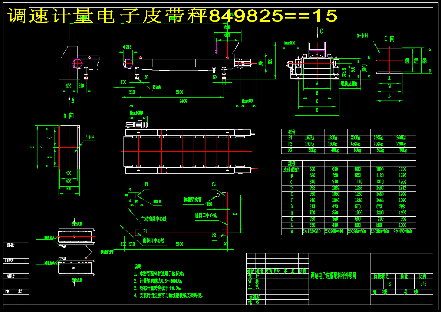Image resolution: width=441 pixels, height=312 pixels.
Task: Click the '日期' header in title block
Action: pyautogui.click(x=302, y=271)
